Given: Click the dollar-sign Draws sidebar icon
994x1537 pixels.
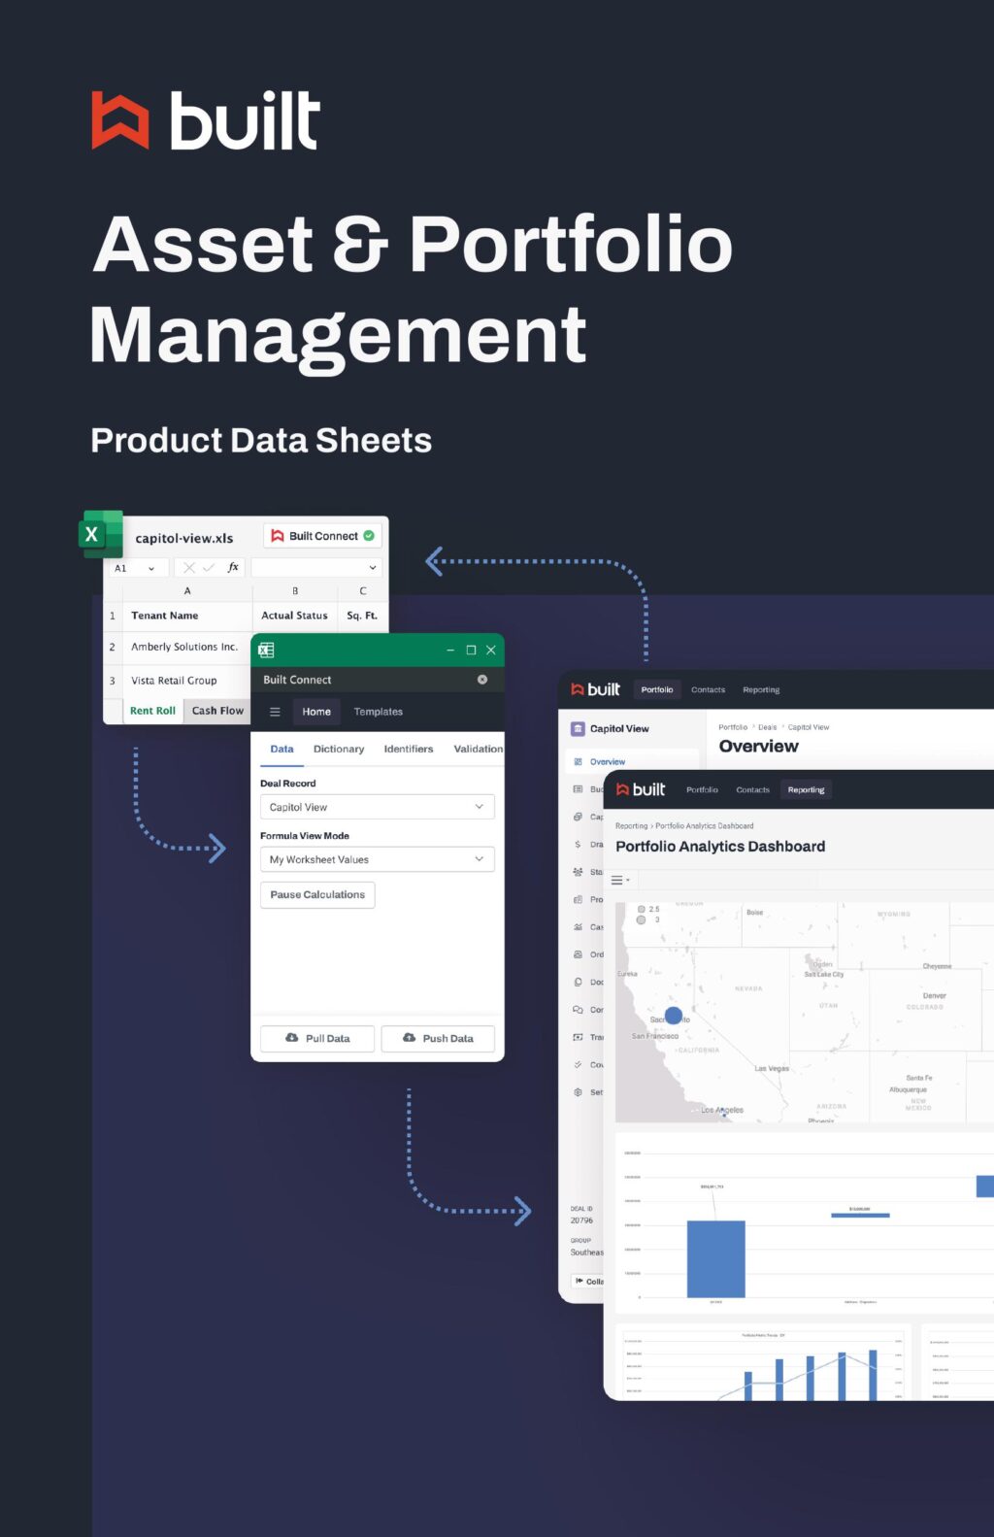Looking at the screenshot, I should coord(578,845).
